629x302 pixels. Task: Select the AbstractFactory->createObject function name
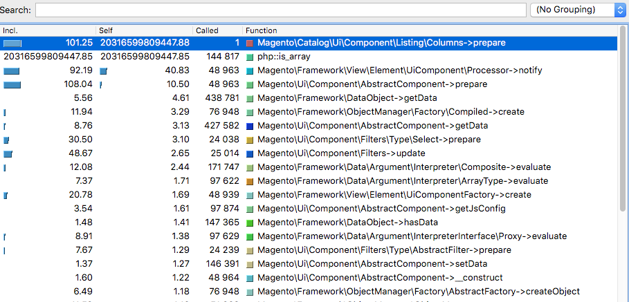coord(419,292)
